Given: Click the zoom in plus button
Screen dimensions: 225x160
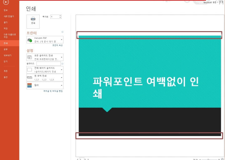Looking at the screenshot, I should point(219,159).
